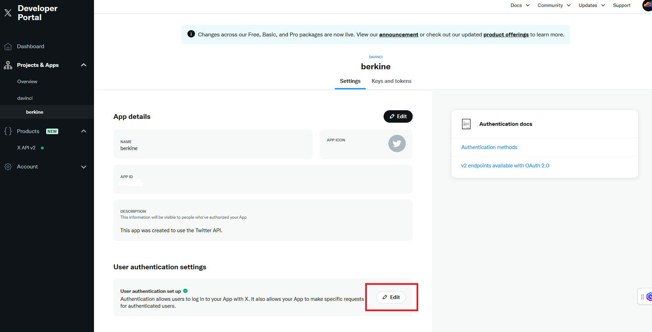Click the Projects & Apps hierarchy icon
Image resolution: width=652 pixels, height=332 pixels.
coord(8,65)
